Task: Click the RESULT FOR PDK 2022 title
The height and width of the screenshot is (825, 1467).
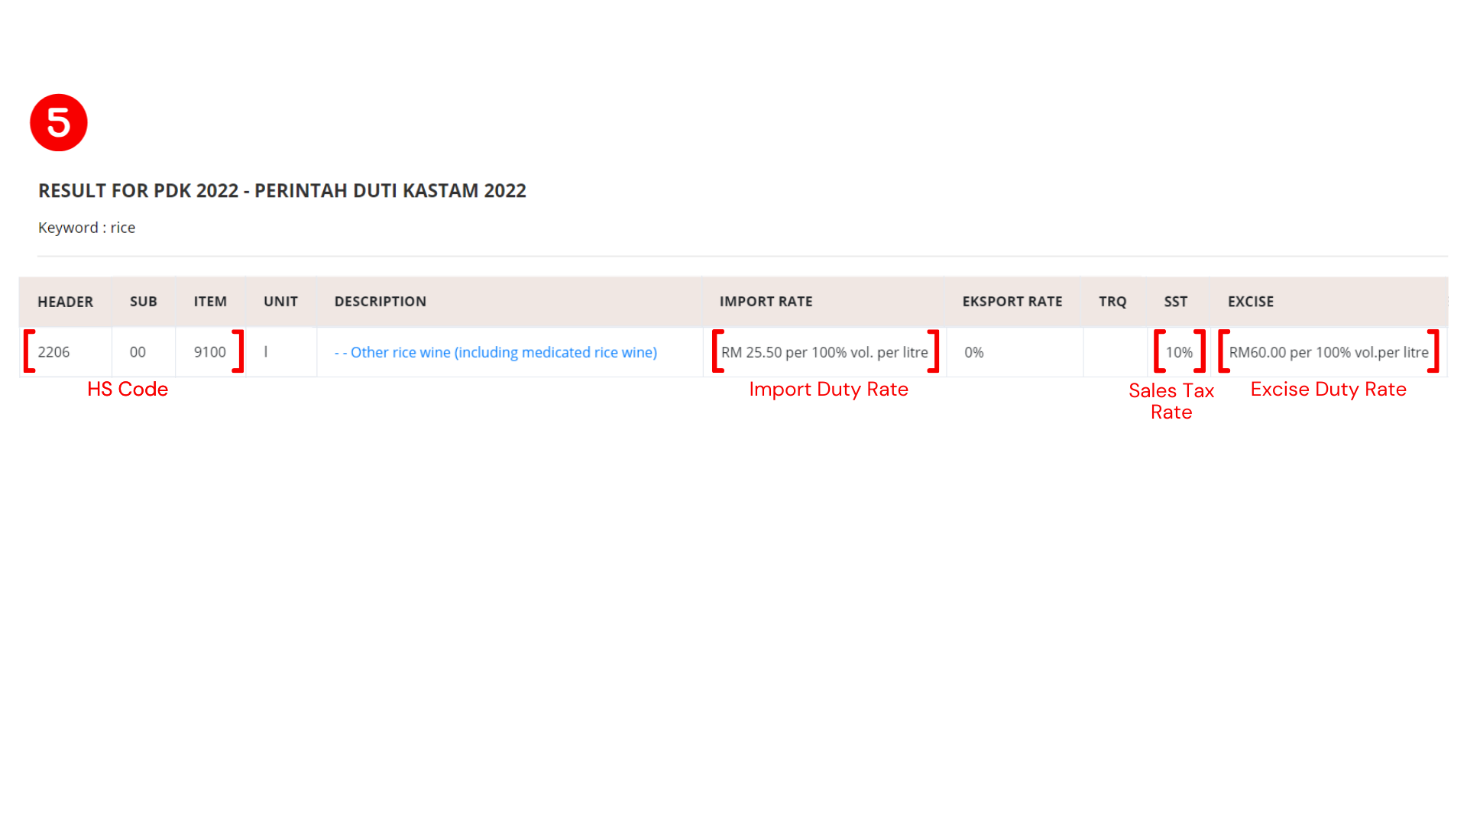Action: (282, 191)
